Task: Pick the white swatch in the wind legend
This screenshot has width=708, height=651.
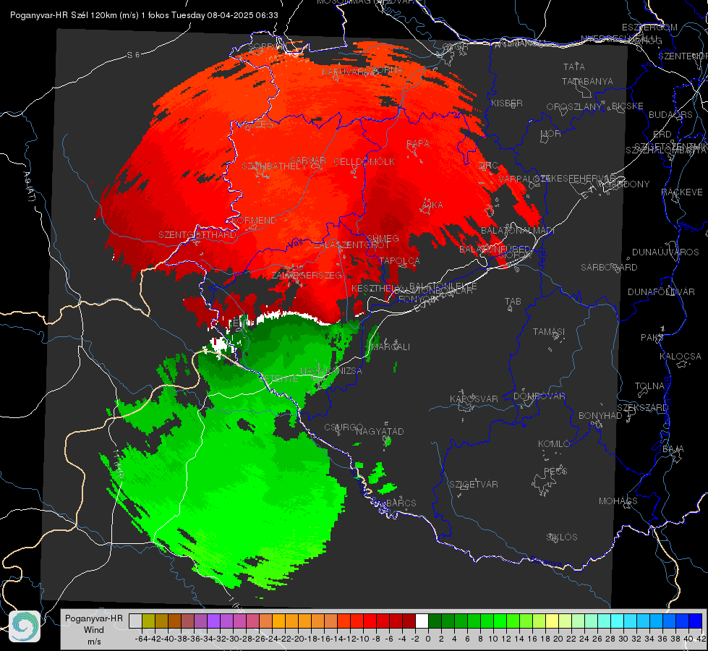Action: tap(422, 621)
